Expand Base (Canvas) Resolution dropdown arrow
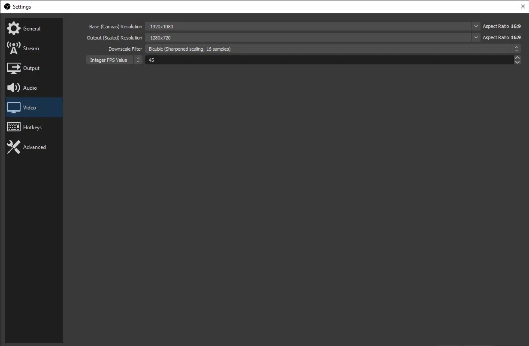This screenshot has width=529, height=346. (x=476, y=26)
